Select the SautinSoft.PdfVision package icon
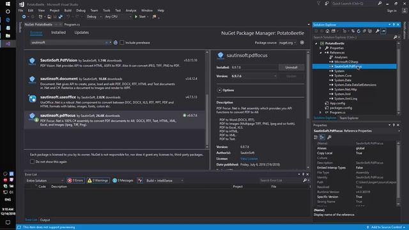 tap(32, 61)
